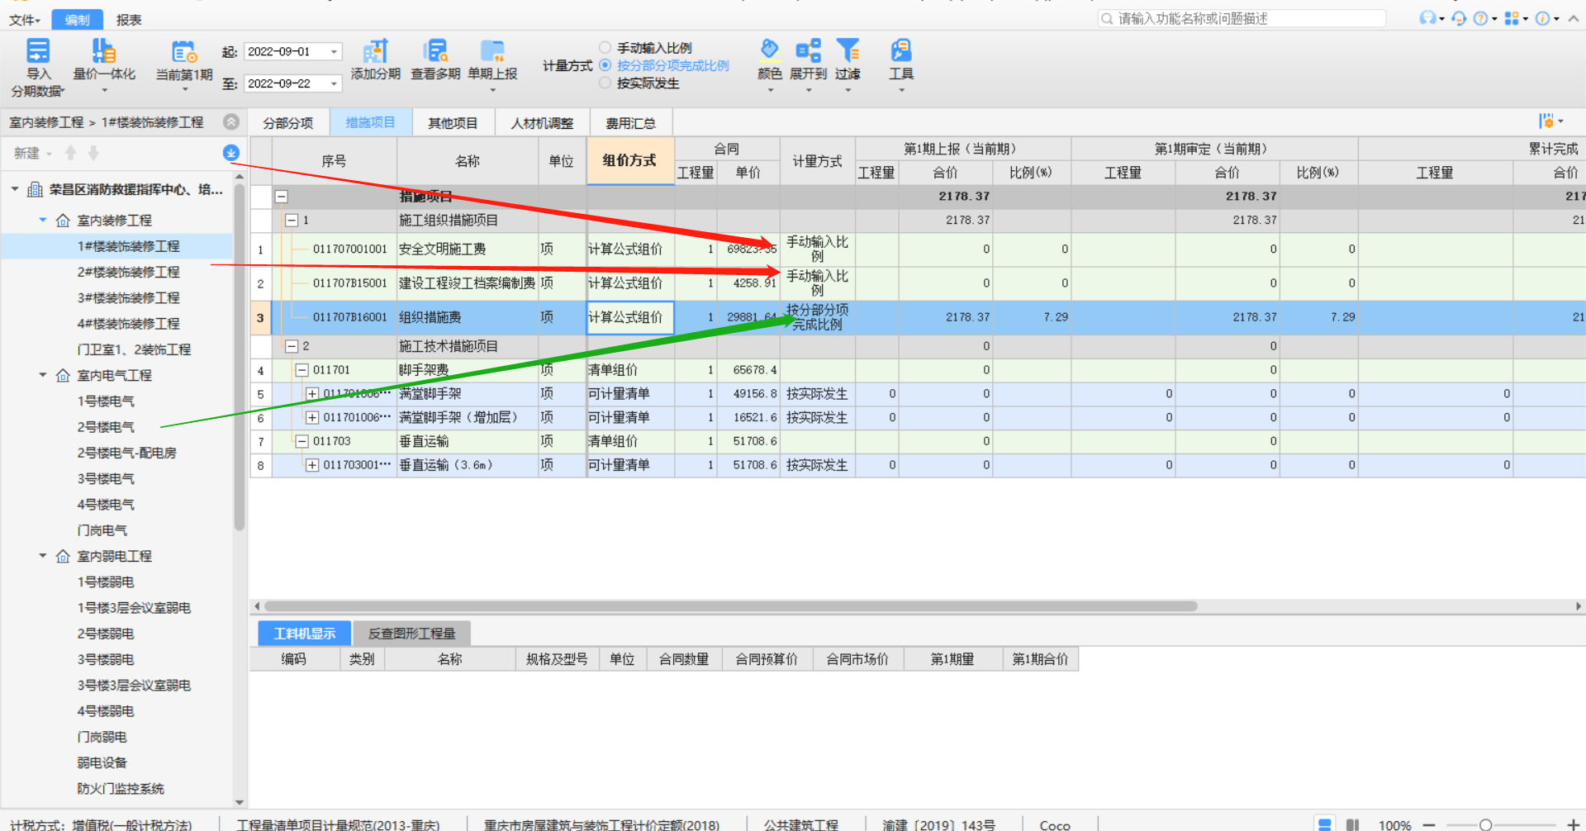
Task: Click the 单期上报 icon
Action: pyautogui.click(x=492, y=51)
